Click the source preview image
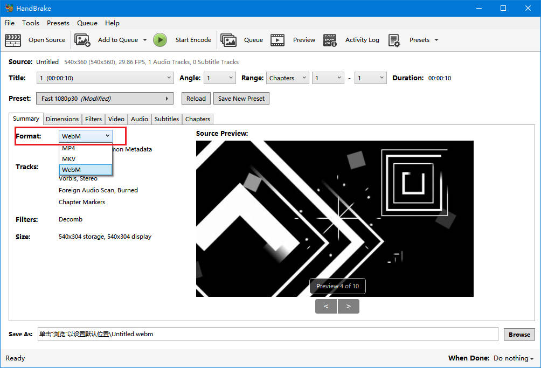 [x=335, y=219]
